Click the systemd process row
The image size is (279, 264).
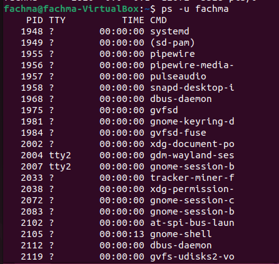(105, 31)
